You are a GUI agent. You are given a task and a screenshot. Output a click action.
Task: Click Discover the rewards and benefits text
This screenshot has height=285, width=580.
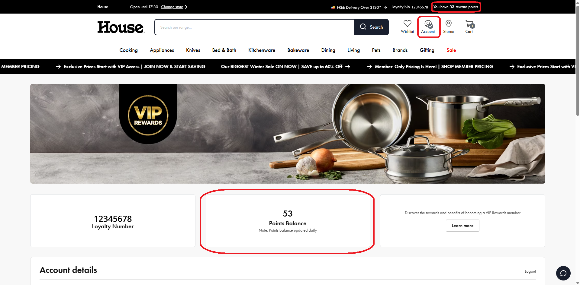462,213
